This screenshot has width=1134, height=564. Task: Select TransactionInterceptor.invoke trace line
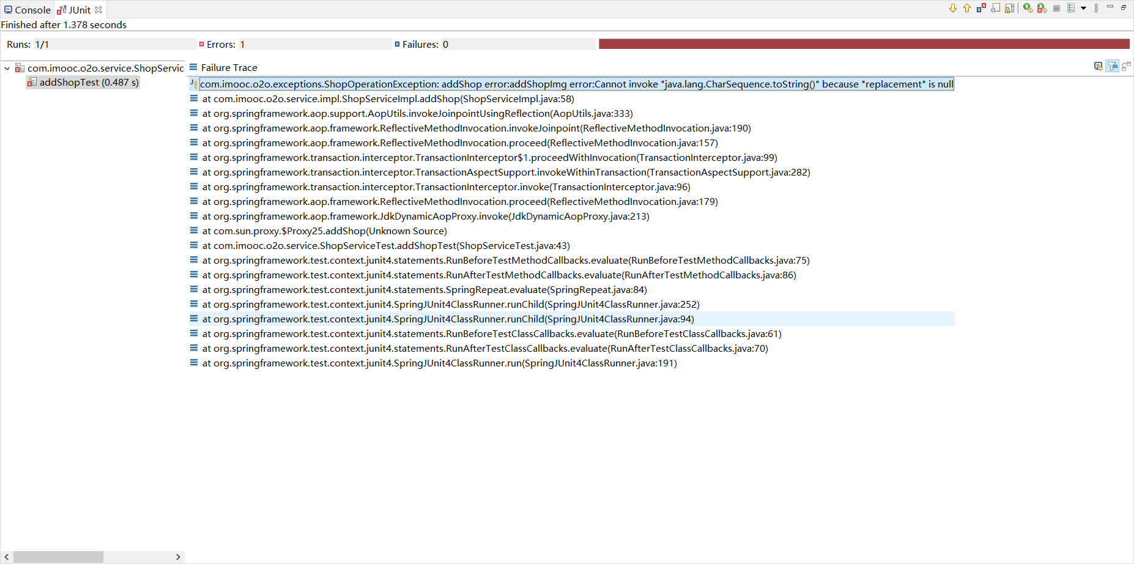[446, 187]
